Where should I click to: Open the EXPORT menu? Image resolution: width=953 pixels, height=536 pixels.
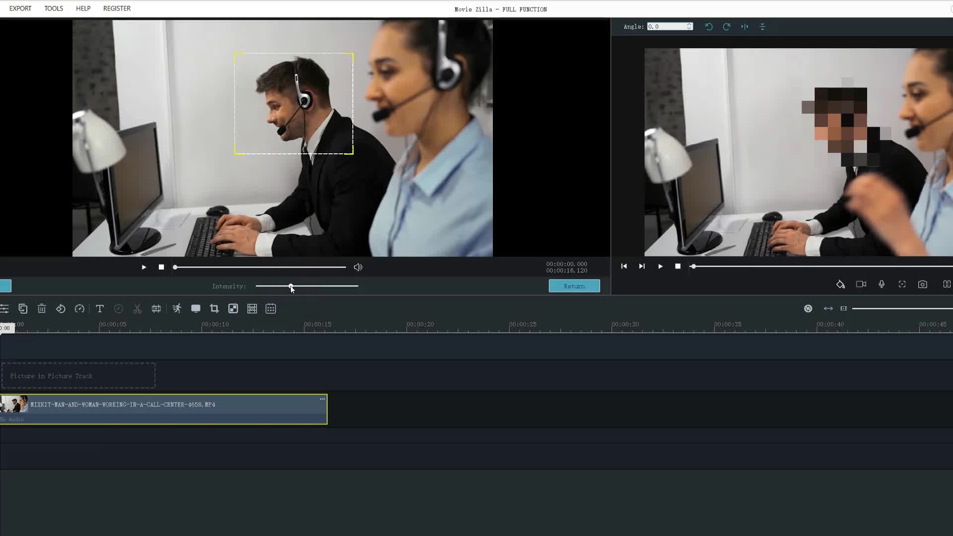20,8
